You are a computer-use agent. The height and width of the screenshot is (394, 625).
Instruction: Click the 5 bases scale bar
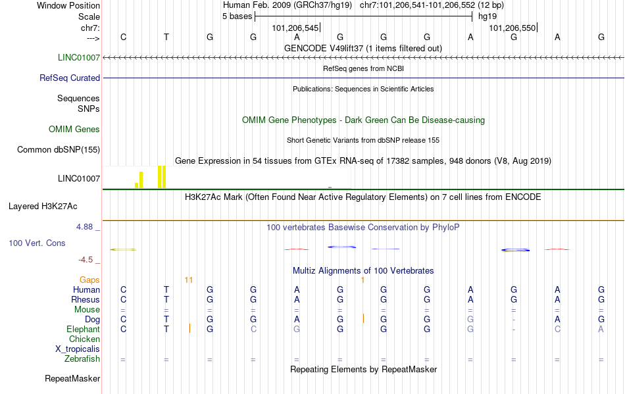pyautogui.click(x=363, y=16)
